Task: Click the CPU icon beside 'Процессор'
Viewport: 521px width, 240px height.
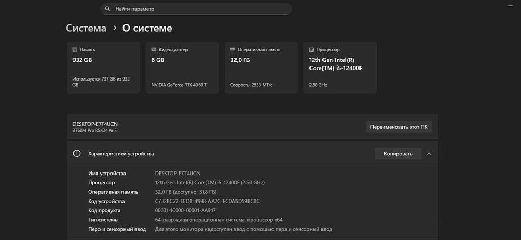Action: (312, 50)
